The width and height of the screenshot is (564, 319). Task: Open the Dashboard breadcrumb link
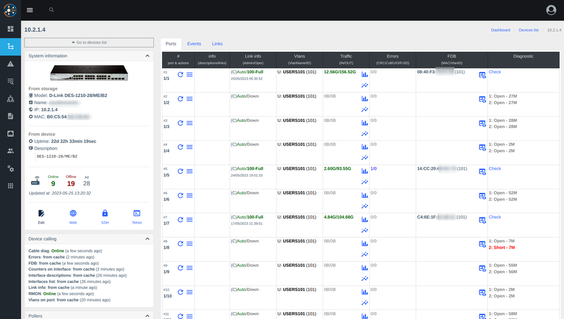coord(500,30)
